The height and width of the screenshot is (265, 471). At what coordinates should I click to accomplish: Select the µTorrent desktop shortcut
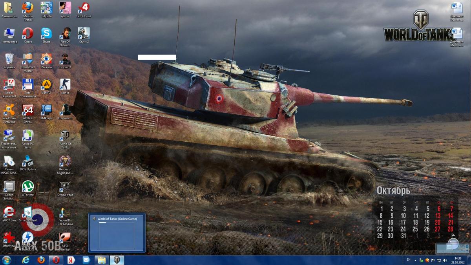[x=28, y=188]
